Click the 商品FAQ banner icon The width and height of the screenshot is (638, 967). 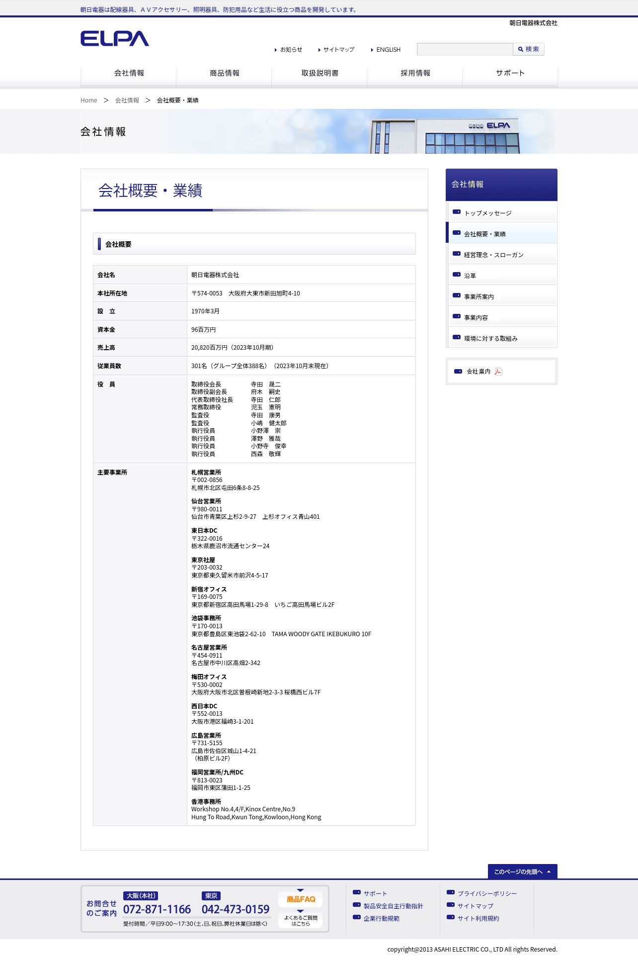pyautogui.click(x=301, y=899)
